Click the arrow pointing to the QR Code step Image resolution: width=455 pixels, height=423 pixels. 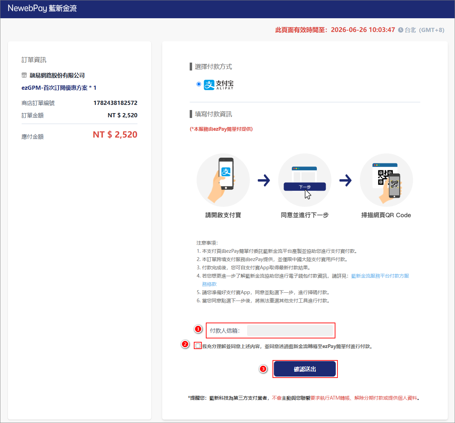(346, 180)
